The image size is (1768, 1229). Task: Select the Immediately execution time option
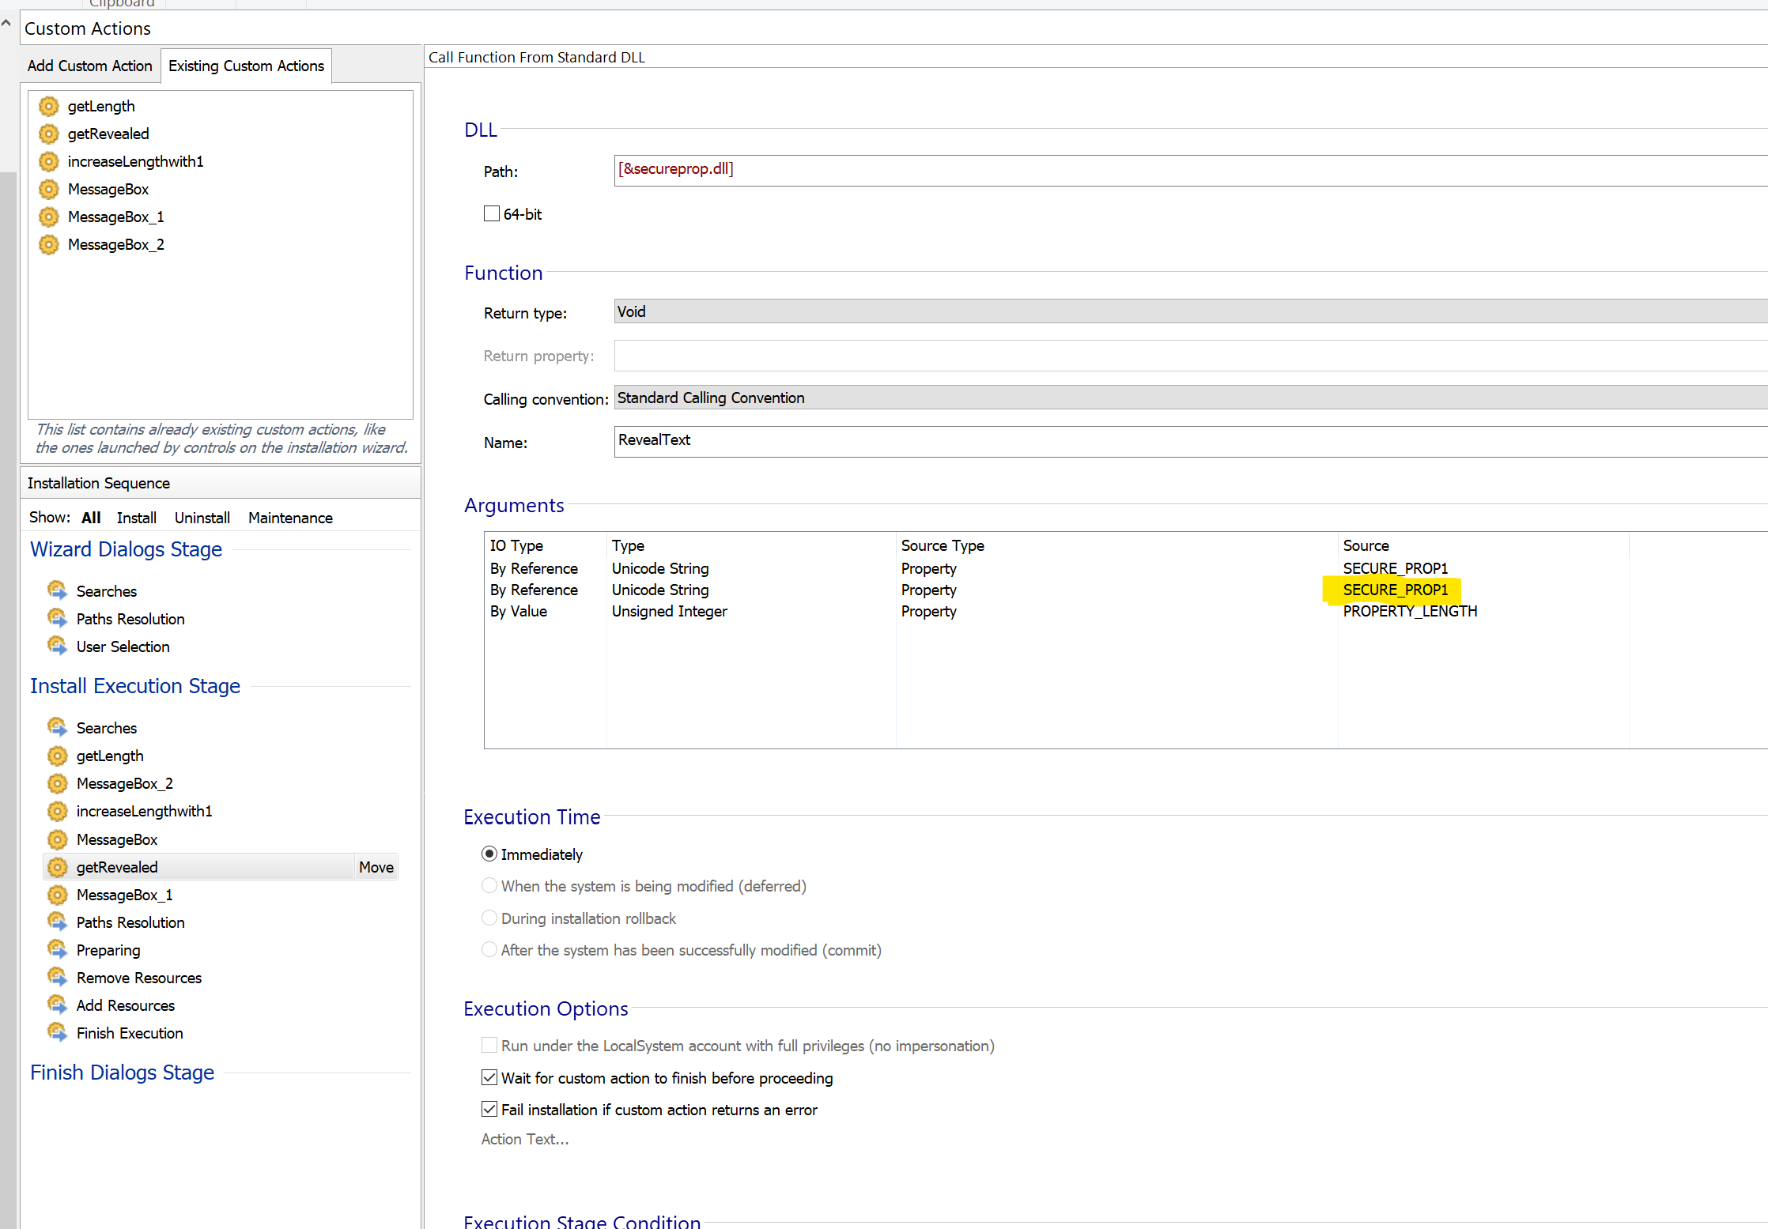(x=489, y=854)
